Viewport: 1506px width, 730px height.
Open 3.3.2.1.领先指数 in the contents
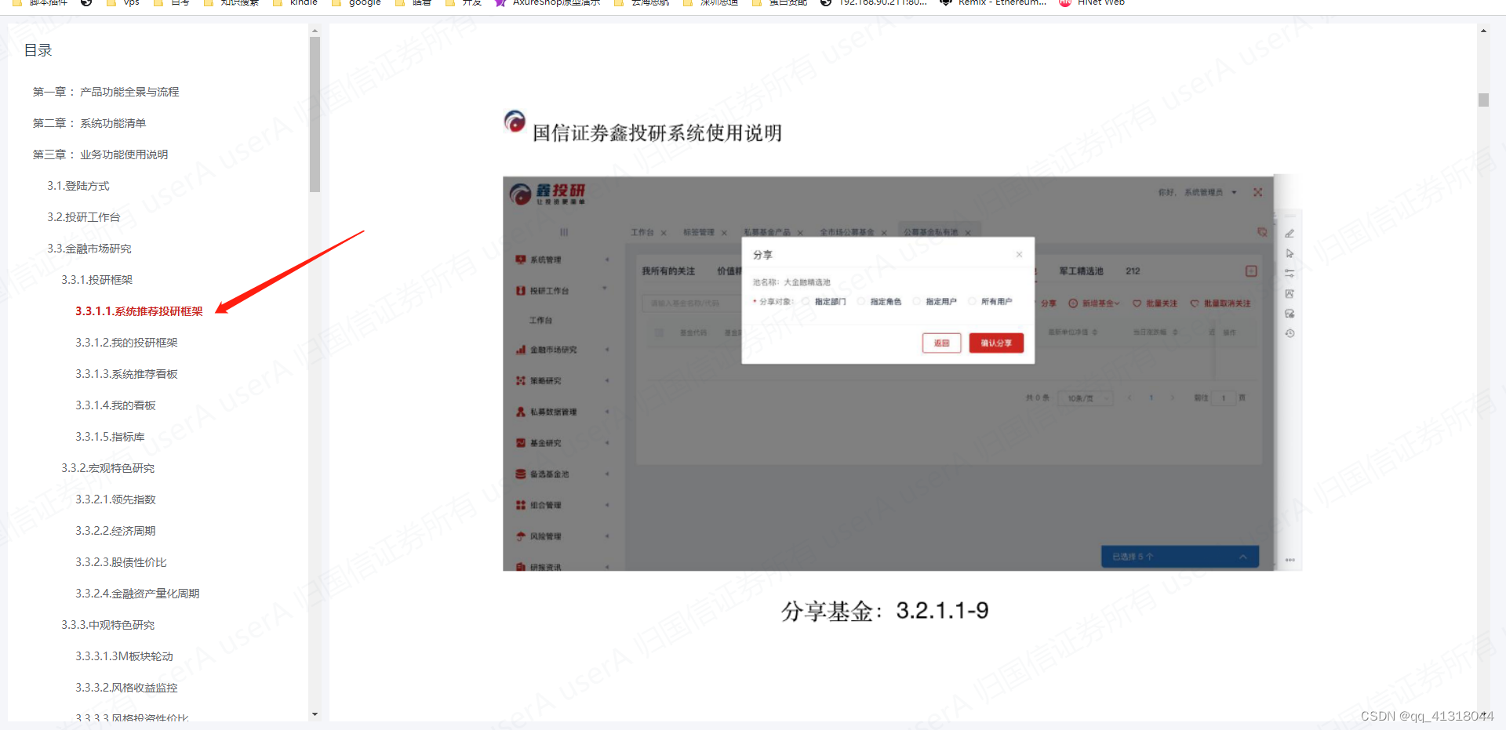(115, 499)
